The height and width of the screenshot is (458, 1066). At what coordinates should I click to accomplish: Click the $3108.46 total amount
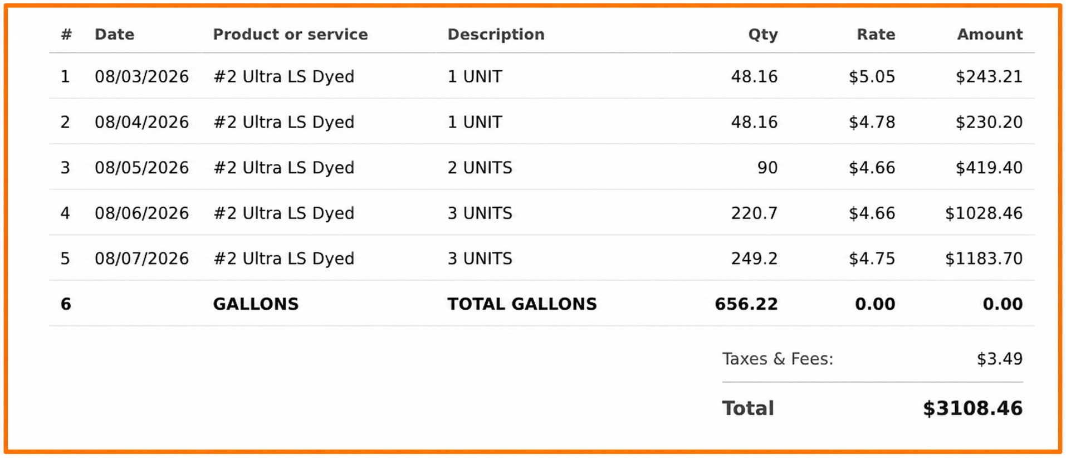(x=972, y=408)
